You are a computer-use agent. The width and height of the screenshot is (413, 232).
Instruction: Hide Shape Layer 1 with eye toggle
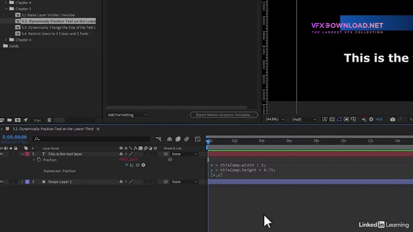pyautogui.click(x=1, y=182)
